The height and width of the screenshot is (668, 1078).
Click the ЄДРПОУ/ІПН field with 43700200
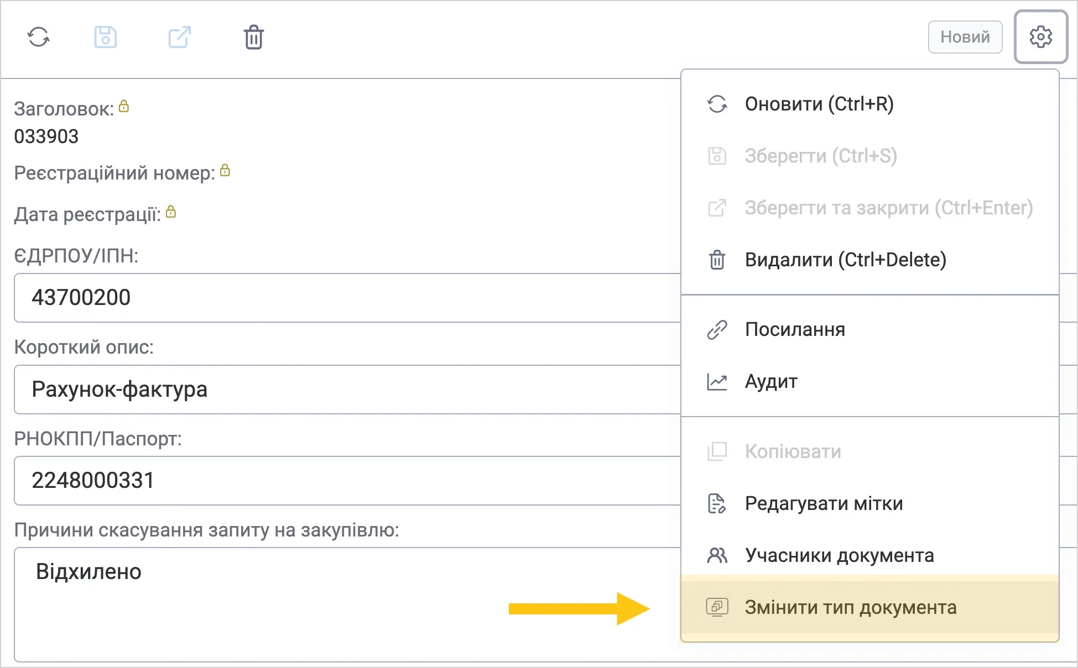347,298
